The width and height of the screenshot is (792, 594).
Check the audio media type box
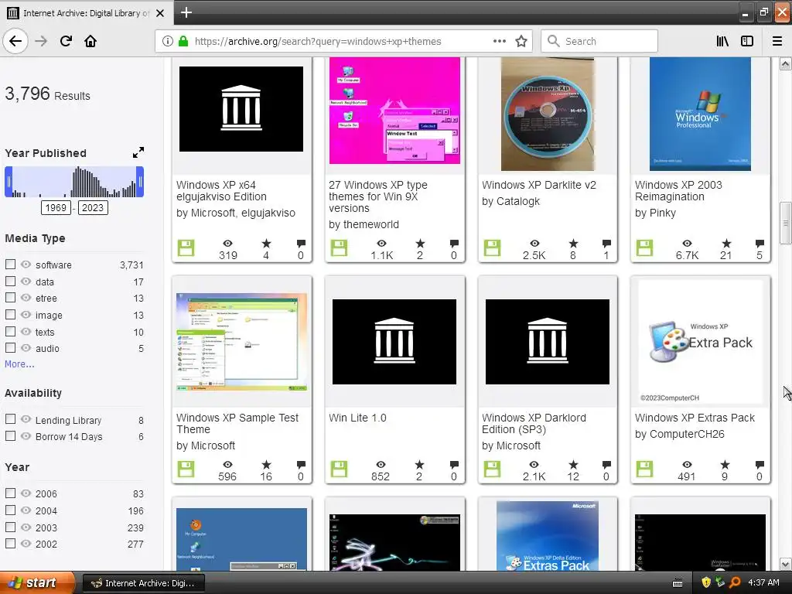(x=10, y=347)
